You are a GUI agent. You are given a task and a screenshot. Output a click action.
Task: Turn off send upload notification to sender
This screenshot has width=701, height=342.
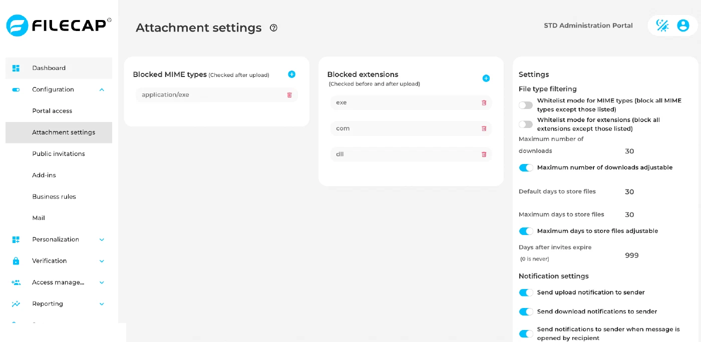(x=526, y=292)
